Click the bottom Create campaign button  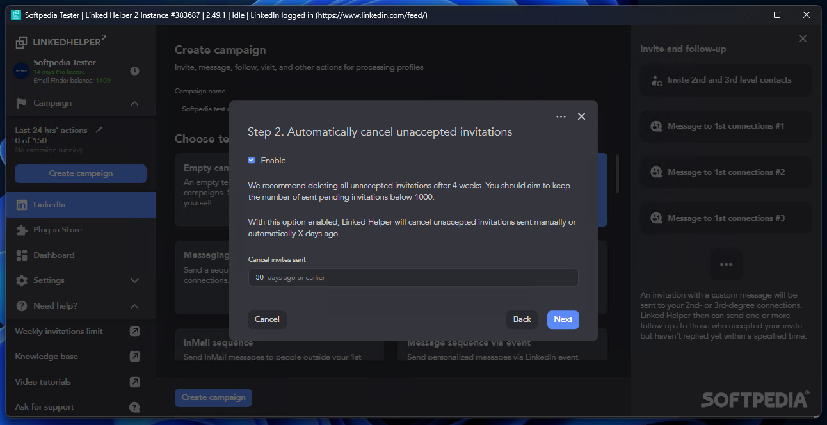[213, 397]
